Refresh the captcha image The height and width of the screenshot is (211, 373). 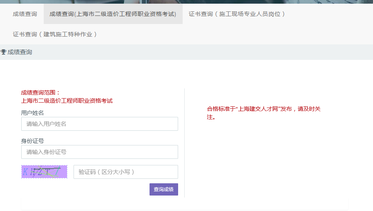point(44,171)
